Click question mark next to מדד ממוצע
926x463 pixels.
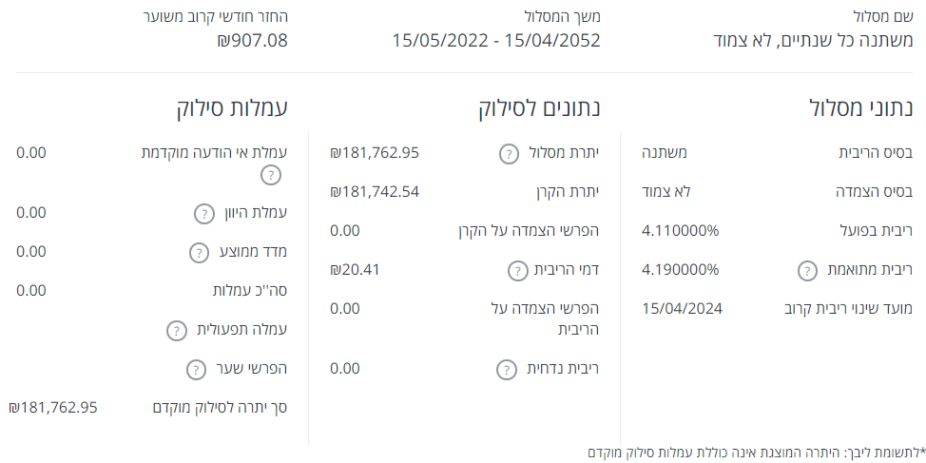[x=198, y=252]
